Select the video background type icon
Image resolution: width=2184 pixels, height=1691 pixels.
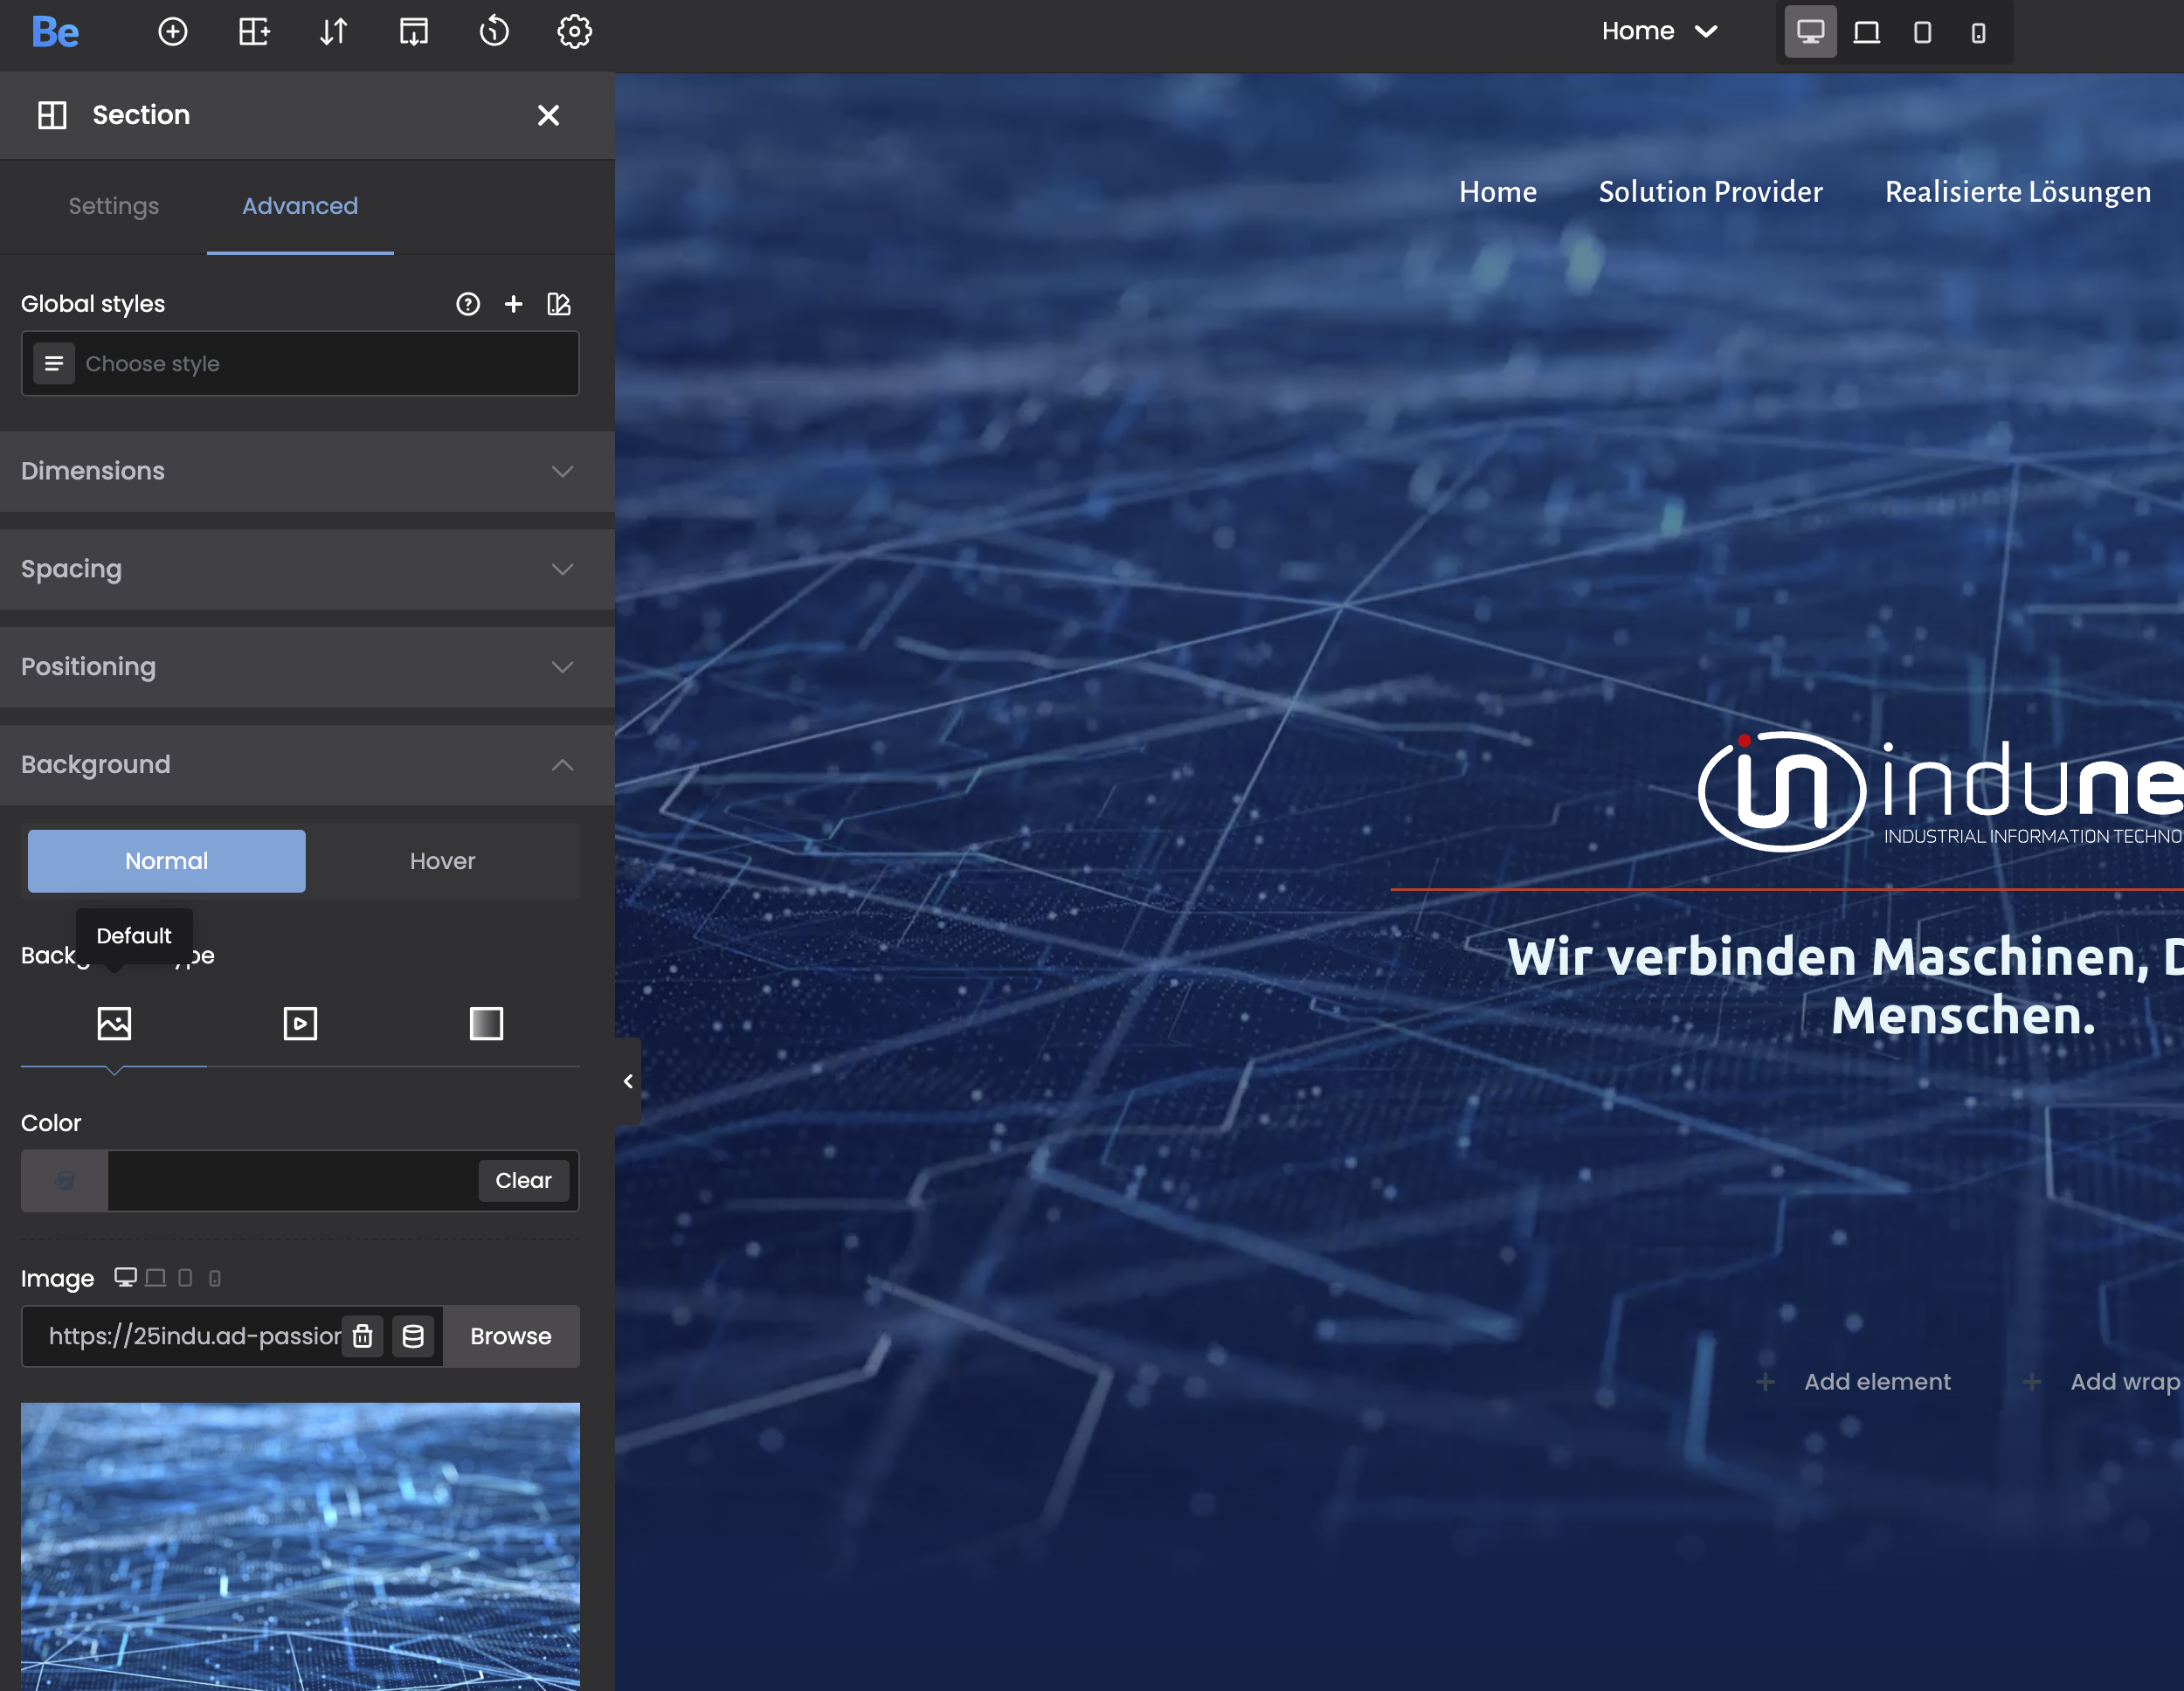tap(300, 1023)
